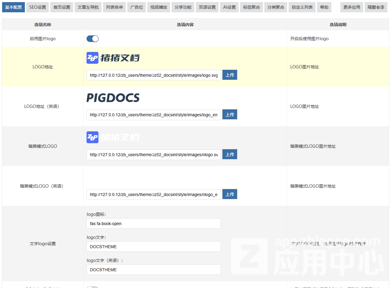Click the logo图标 input showing fas fa-book-open
391x288 pixels.
[x=153, y=223]
